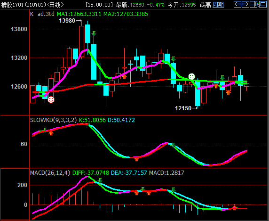Click the lowest orange up arrow in price chart
Screen dimensions: 269x221
[228, 93]
